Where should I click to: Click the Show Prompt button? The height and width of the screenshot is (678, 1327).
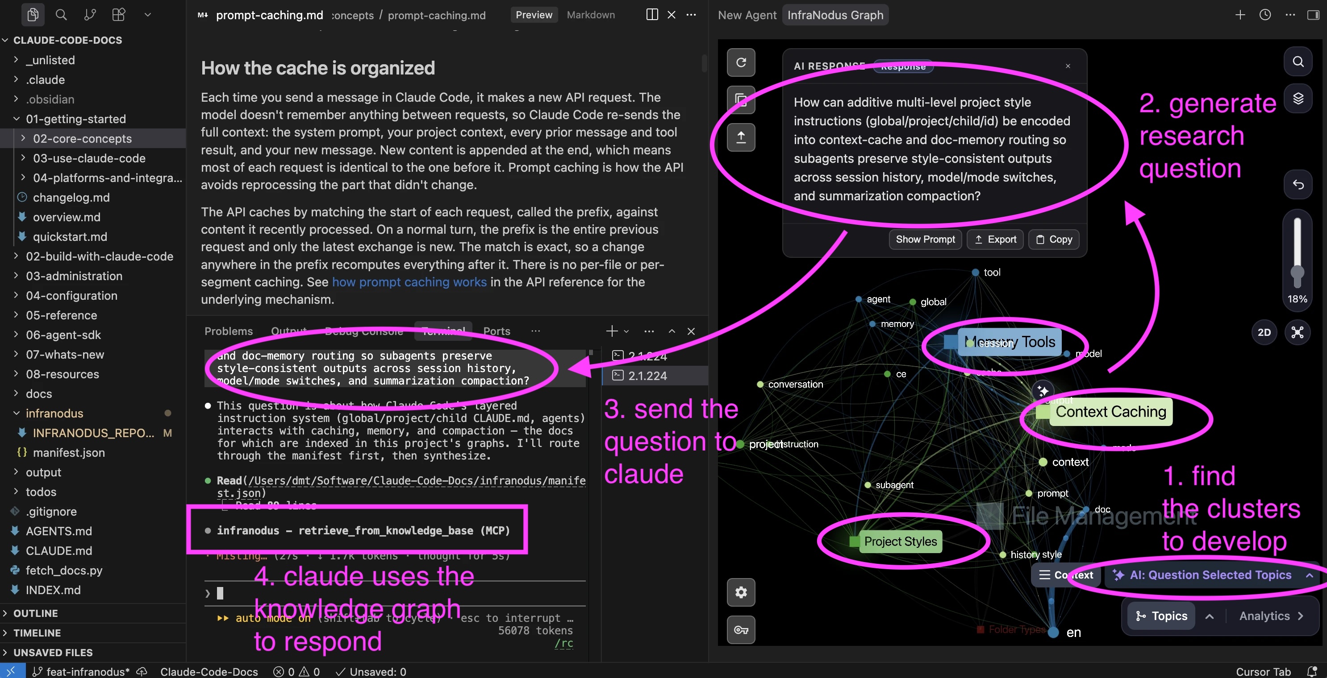tap(925, 240)
